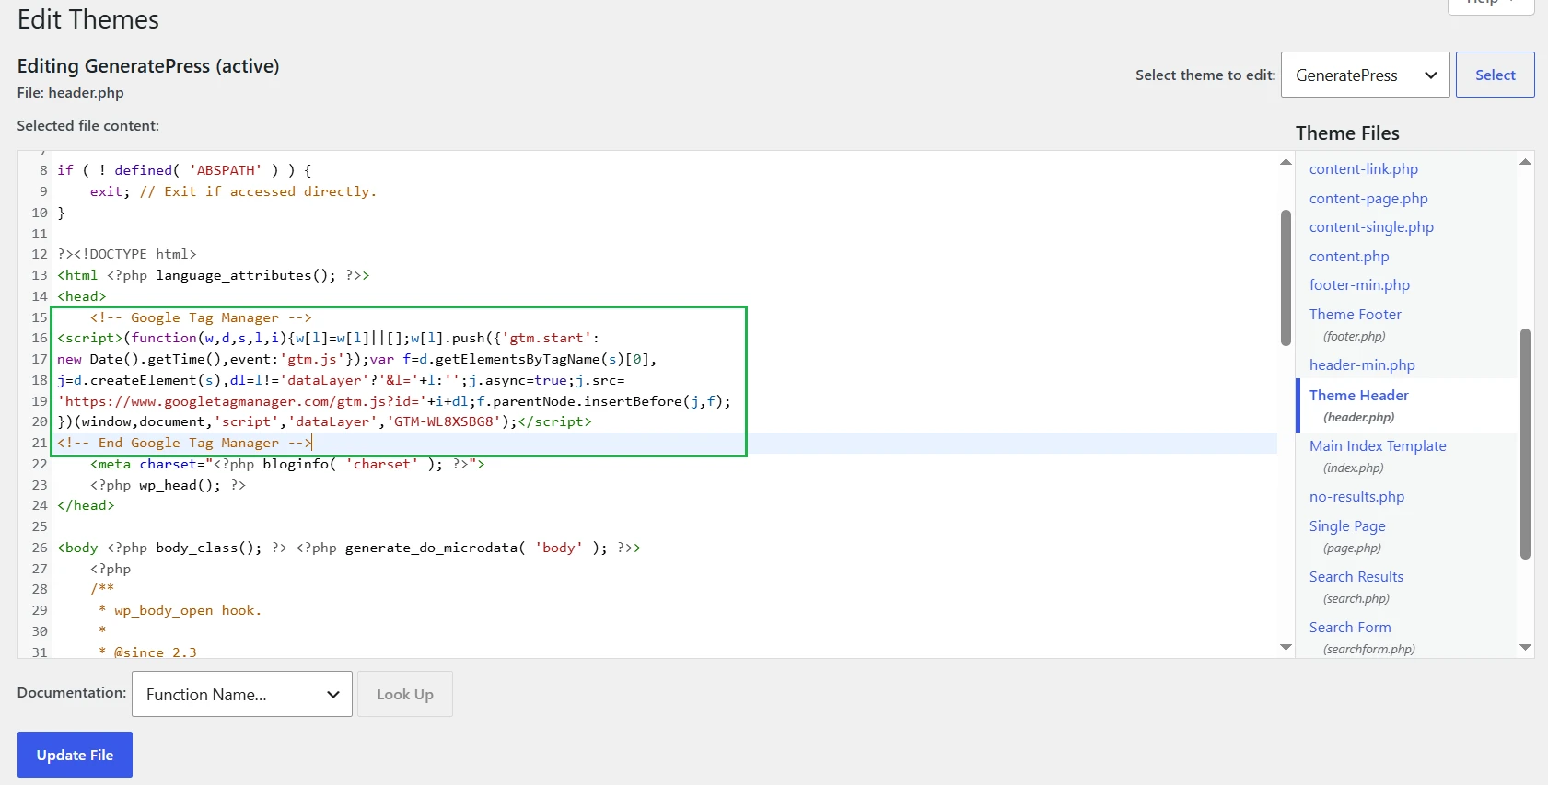The image size is (1548, 785).
Task: Open content-link.php file
Action: click(x=1363, y=169)
